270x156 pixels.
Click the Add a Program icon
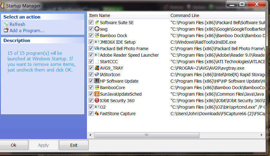6,30
